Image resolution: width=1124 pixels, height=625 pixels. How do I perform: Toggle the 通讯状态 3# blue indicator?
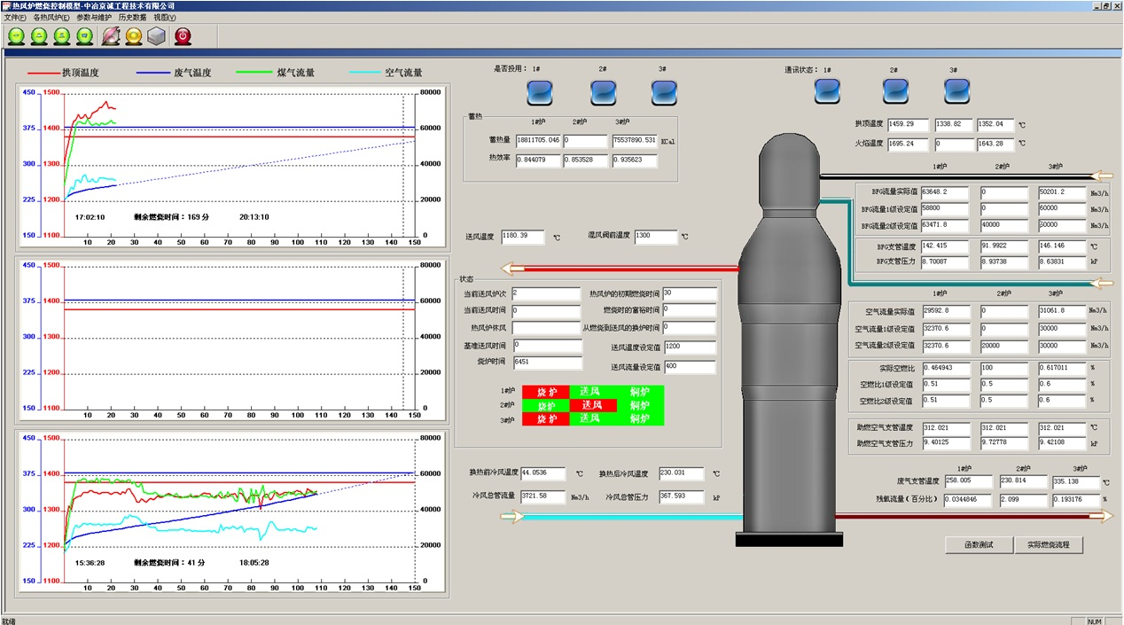click(956, 90)
